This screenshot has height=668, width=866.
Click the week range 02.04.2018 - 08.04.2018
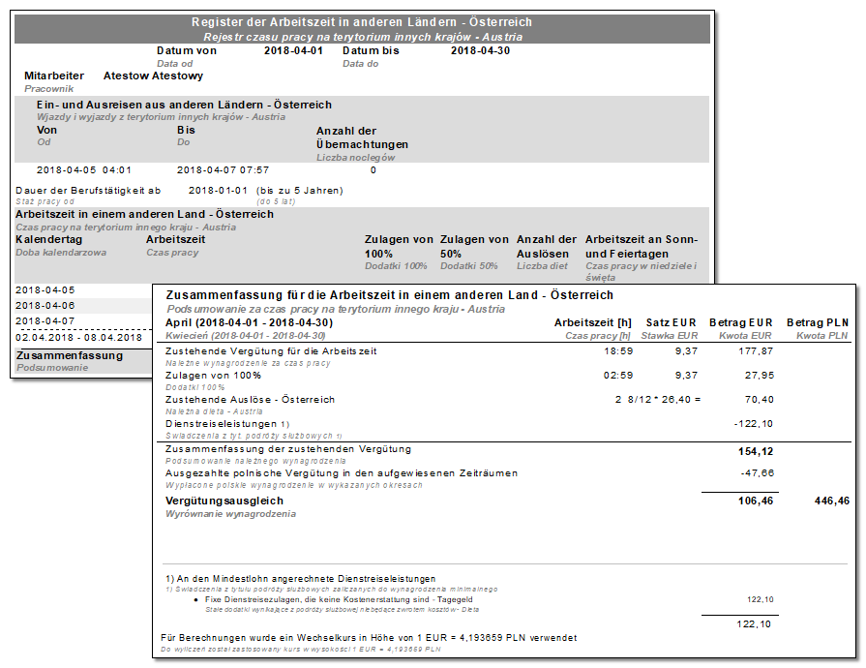(78, 338)
